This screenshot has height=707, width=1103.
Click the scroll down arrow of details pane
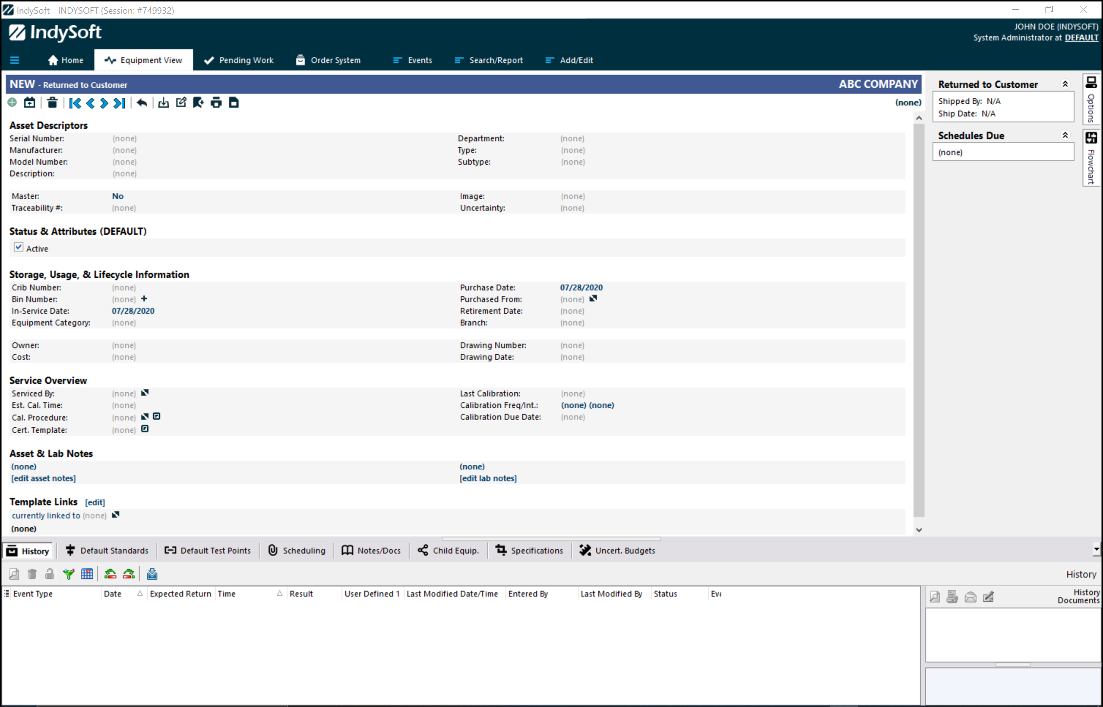click(919, 530)
